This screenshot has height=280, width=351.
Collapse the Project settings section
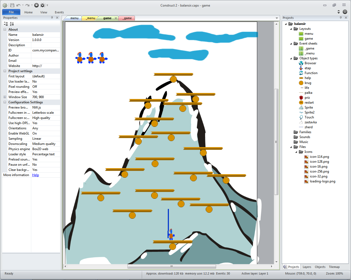pos(5,71)
